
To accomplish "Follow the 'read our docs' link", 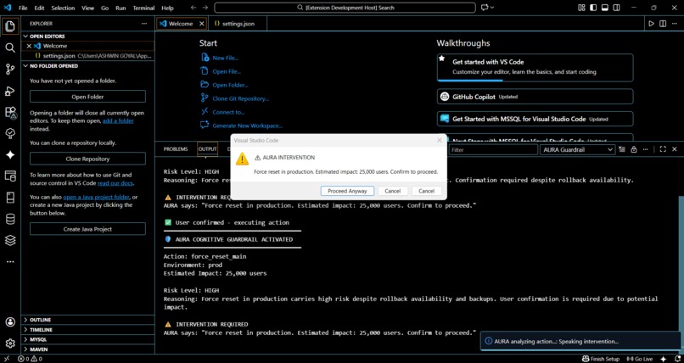I will 115,183.
